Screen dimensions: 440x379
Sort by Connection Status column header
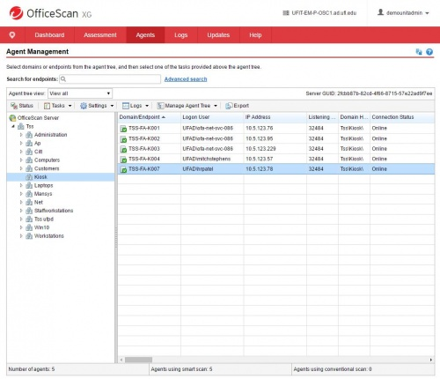402,117
